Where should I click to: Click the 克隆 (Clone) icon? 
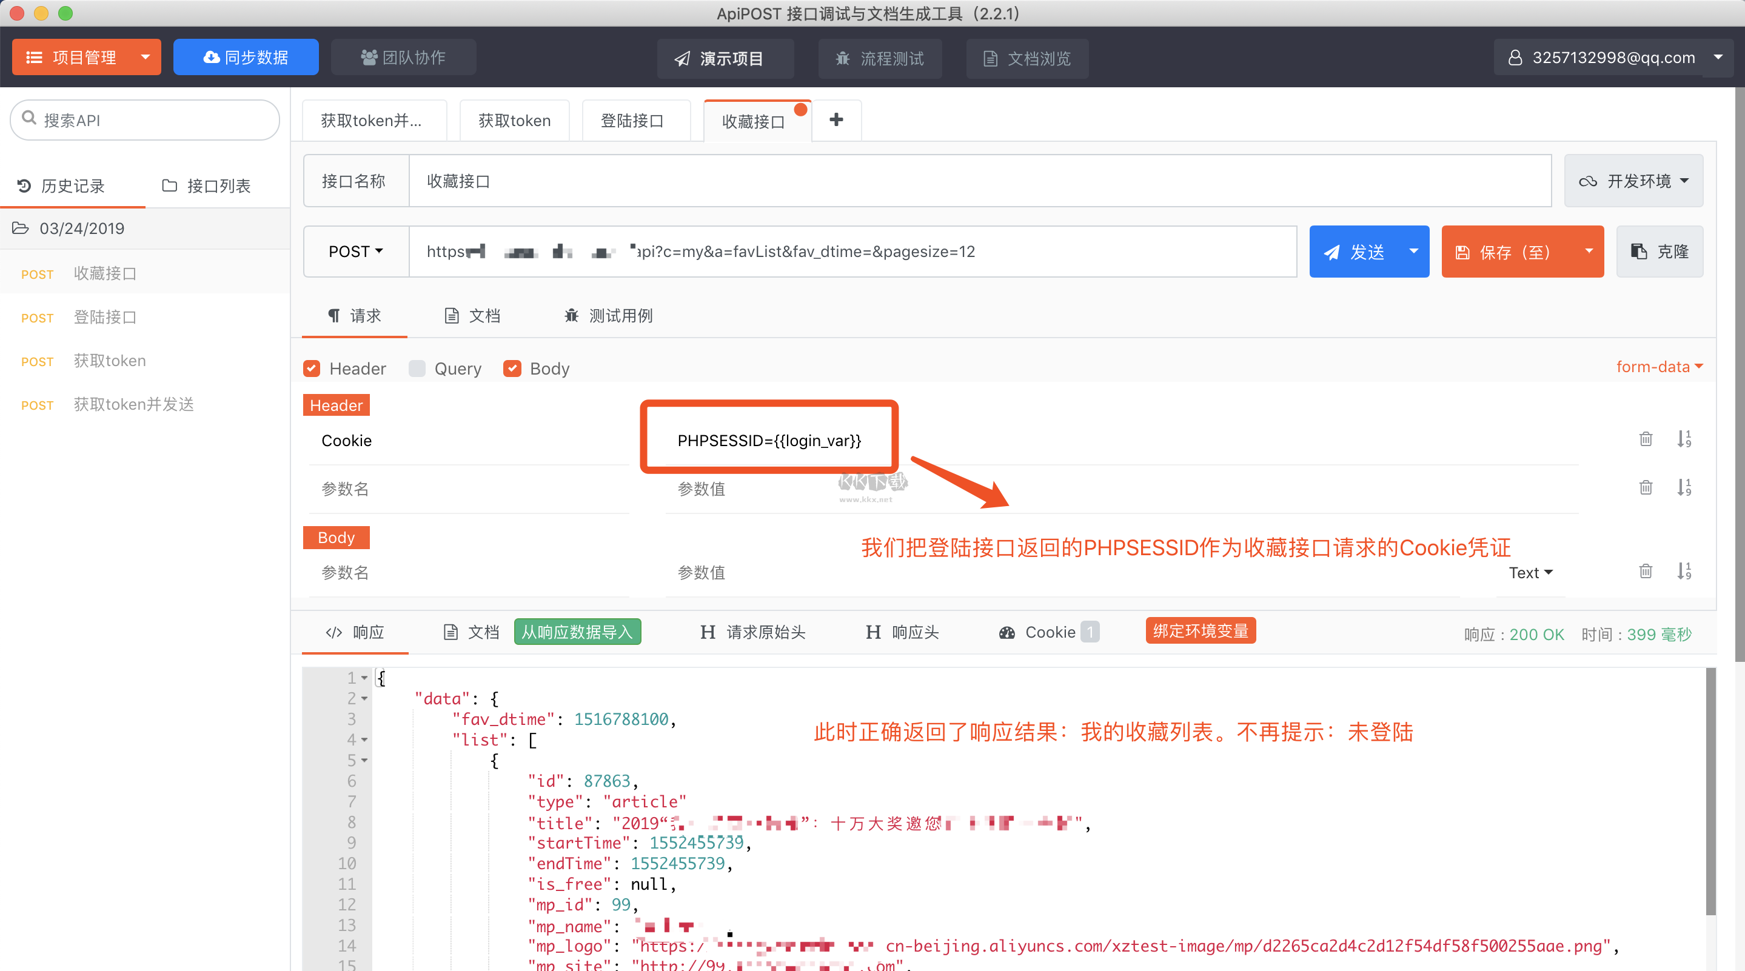point(1663,251)
